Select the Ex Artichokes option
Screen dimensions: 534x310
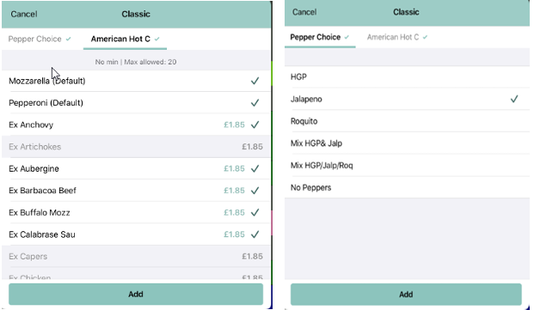(136, 147)
